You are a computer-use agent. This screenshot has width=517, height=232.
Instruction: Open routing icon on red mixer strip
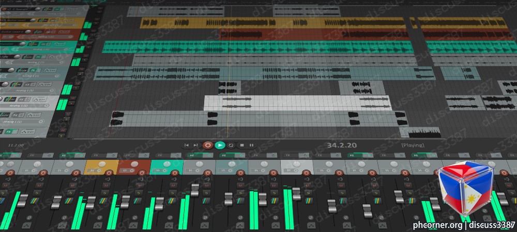138,201
